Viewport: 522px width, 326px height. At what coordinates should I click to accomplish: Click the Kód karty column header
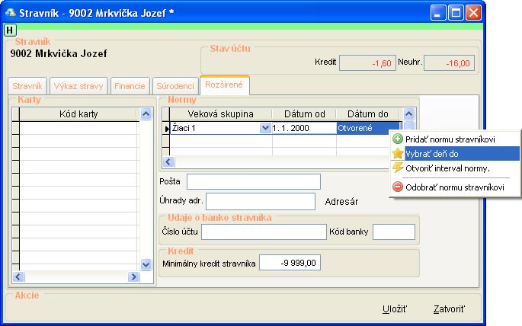point(78,114)
